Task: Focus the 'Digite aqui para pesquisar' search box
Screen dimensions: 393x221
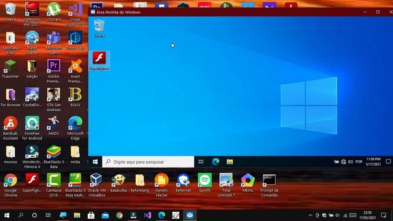Action: [148, 162]
